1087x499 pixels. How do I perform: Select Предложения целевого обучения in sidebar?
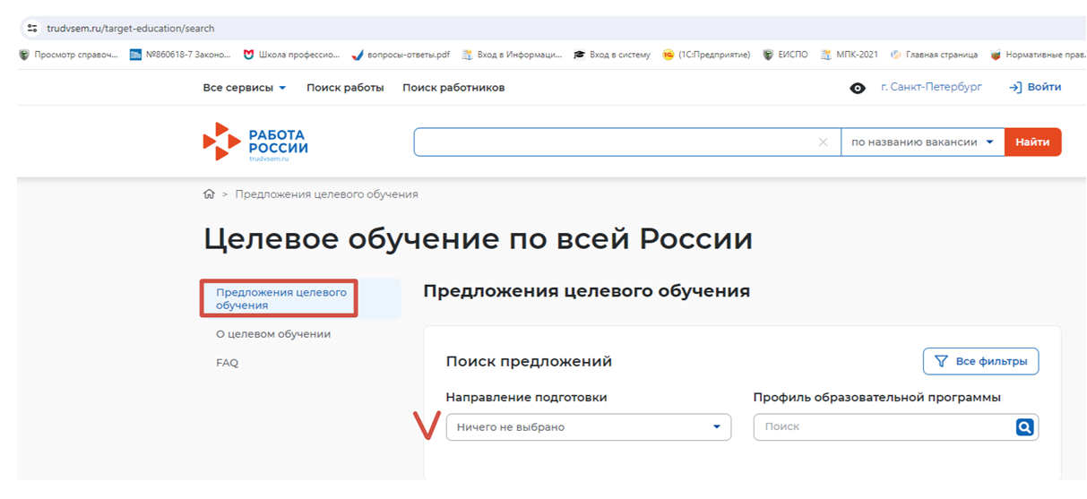(280, 299)
